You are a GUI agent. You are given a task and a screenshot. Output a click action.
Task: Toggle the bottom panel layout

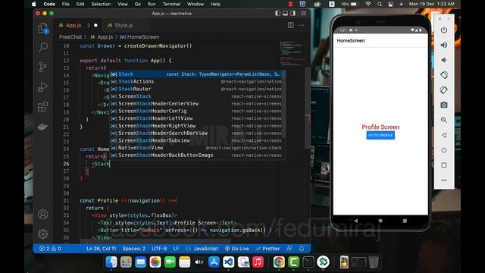coord(285,14)
